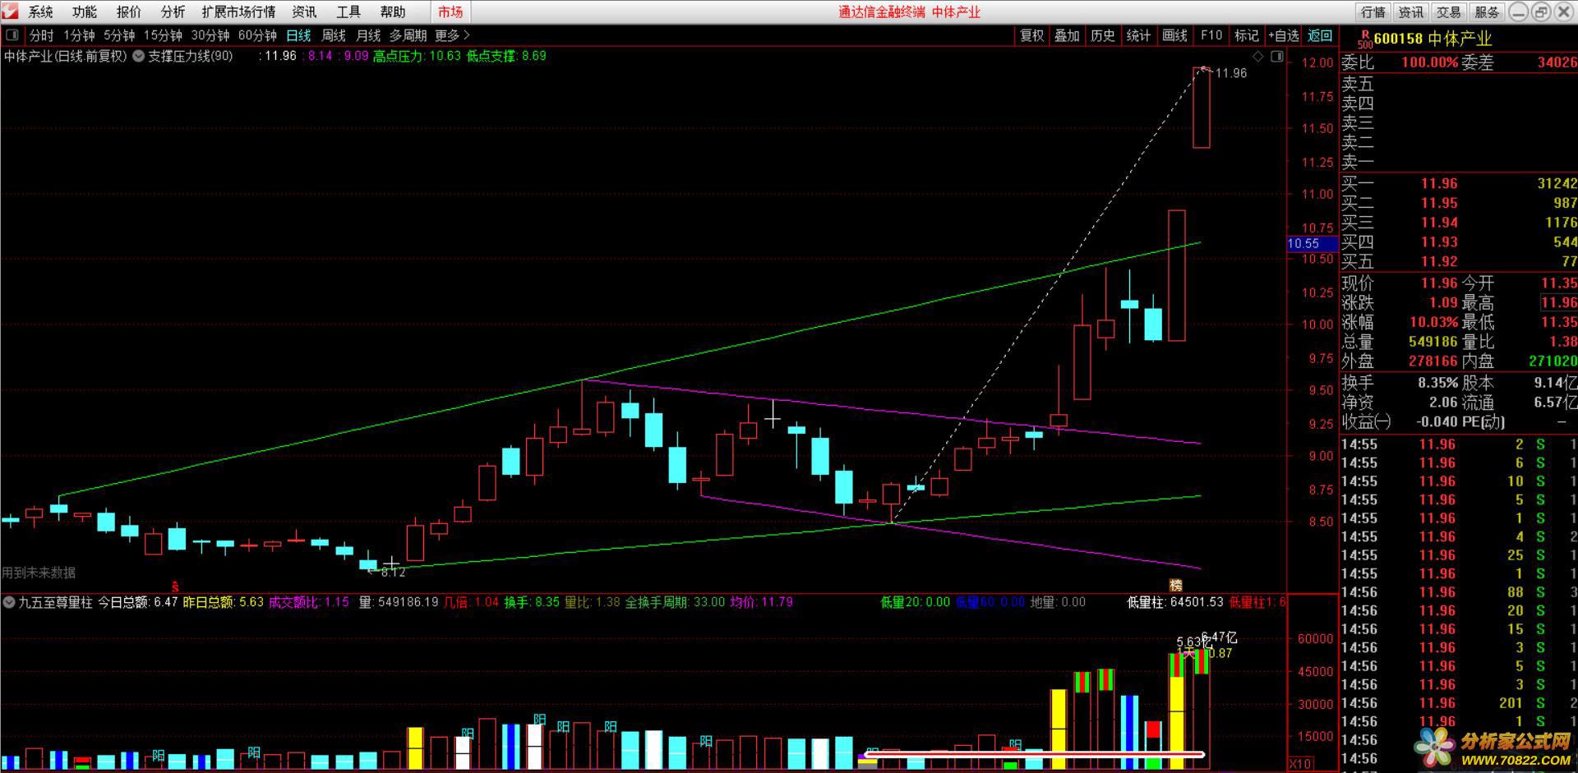Viewport: 1578px width, 773px height.
Task: Switch to the 60分钟 period
Action: point(257,35)
